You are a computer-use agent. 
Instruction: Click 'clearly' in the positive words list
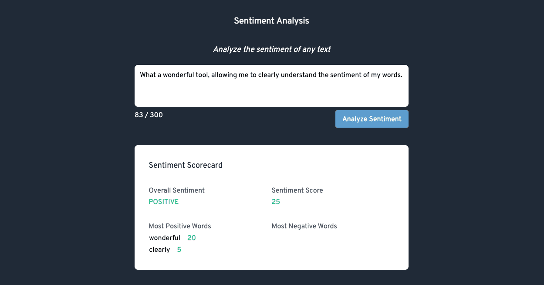point(159,250)
